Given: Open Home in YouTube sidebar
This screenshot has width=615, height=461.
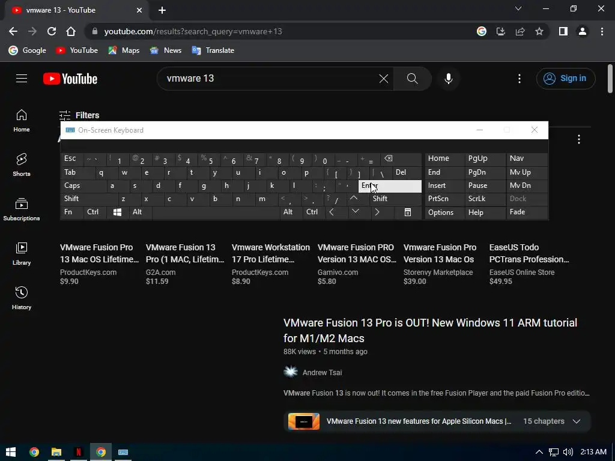Looking at the screenshot, I should point(22,121).
